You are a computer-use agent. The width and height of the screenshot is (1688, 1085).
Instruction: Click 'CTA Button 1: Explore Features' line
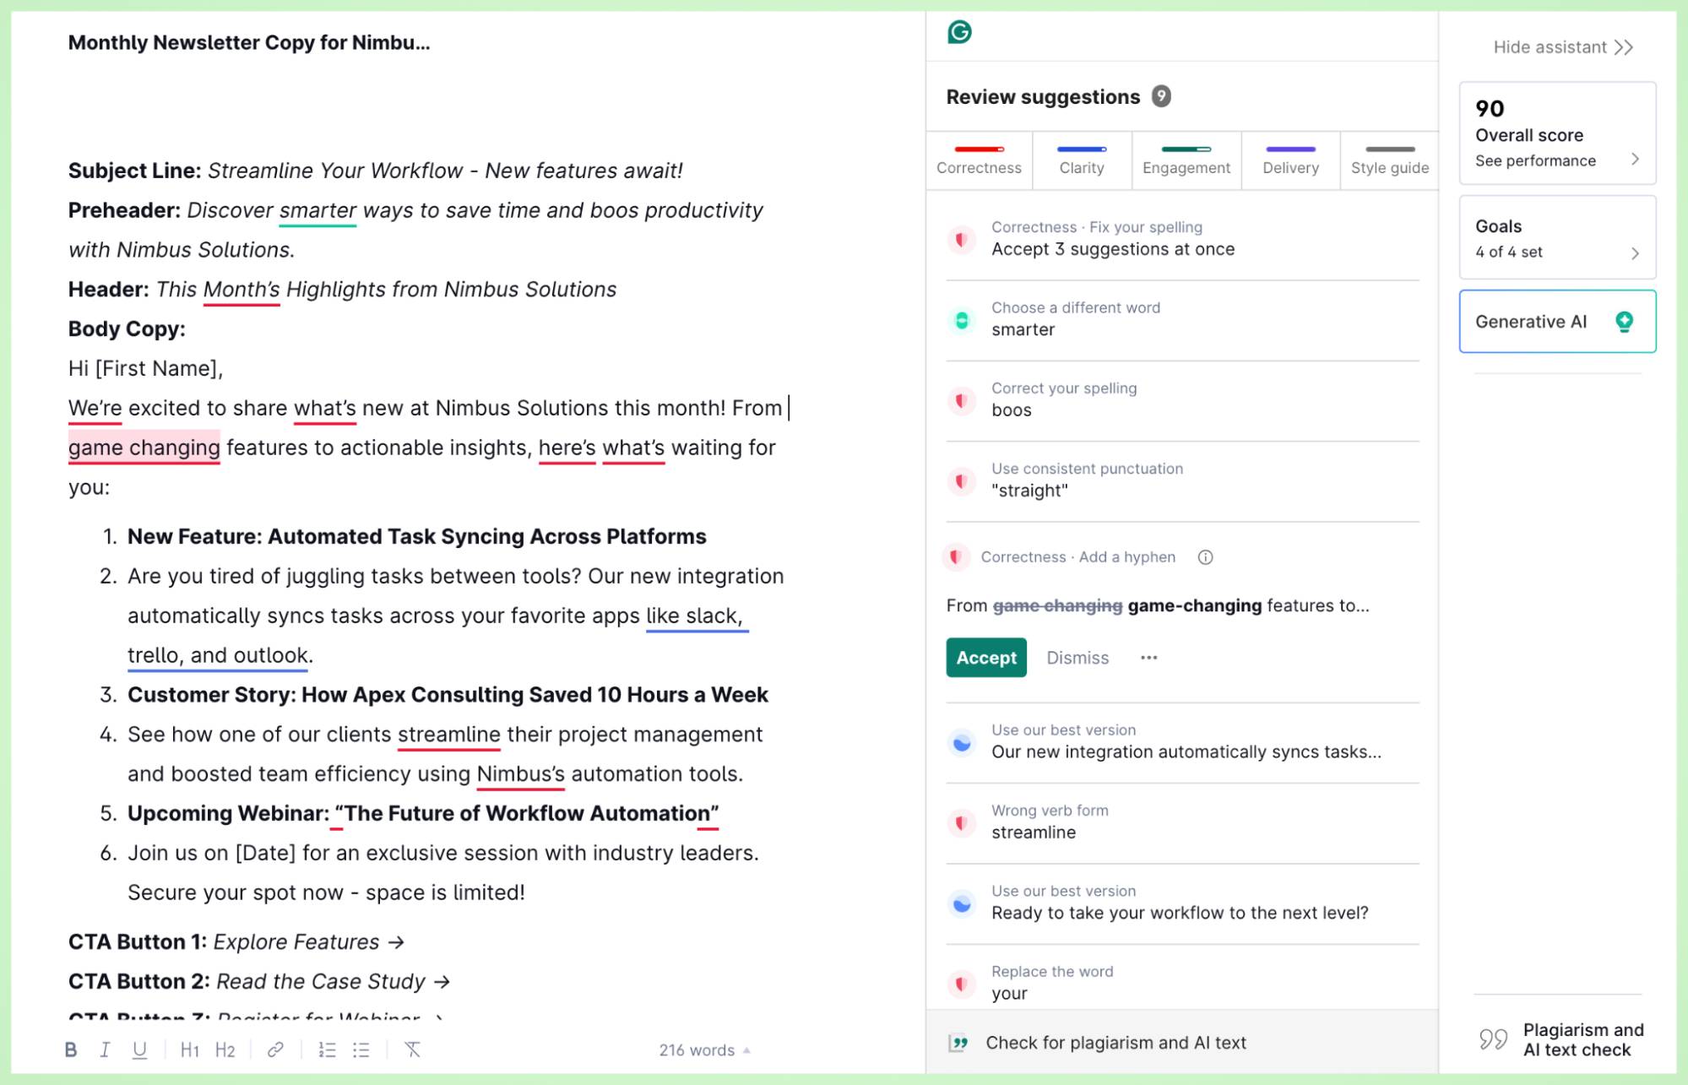(x=236, y=942)
